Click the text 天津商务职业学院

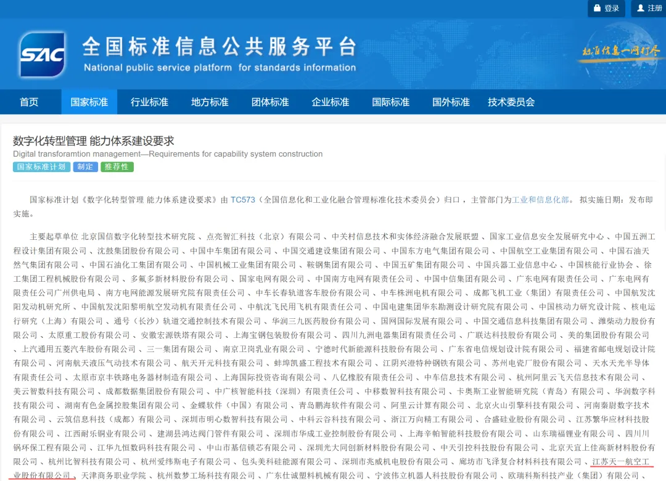click(113, 475)
